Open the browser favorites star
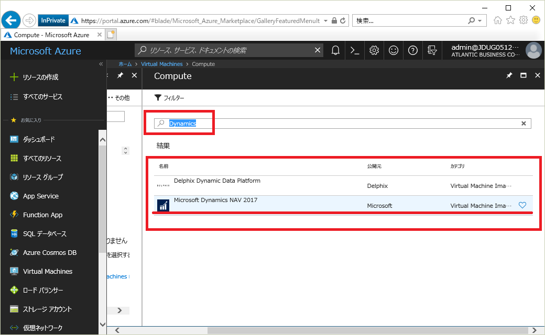 pyautogui.click(x=510, y=20)
